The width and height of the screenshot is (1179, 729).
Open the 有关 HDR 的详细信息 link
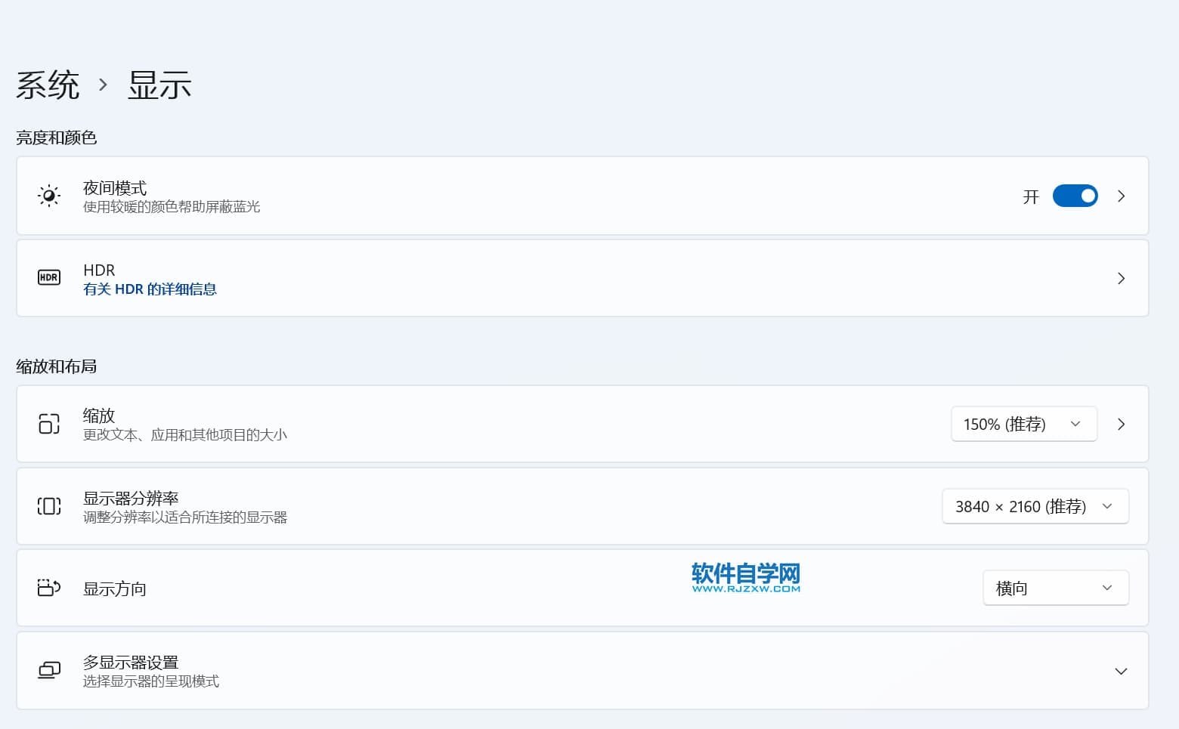150,289
